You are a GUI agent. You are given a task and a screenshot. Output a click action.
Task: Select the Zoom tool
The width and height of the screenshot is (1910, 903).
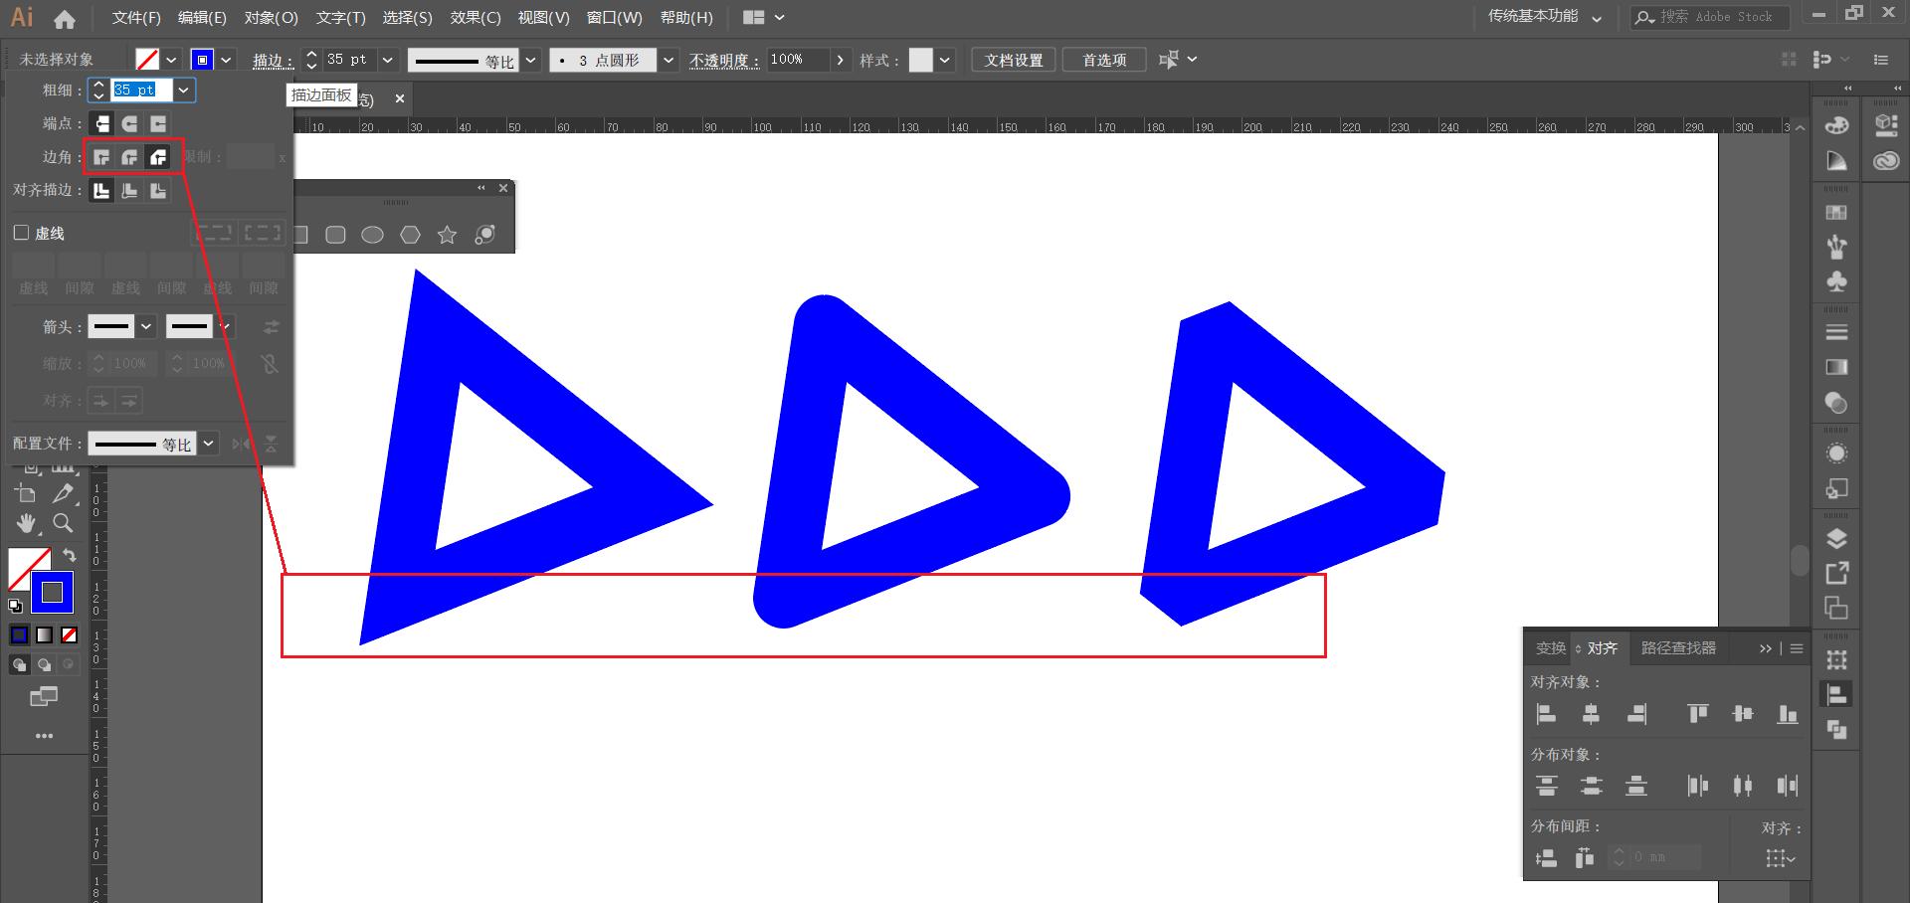click(x=63, y=523)
